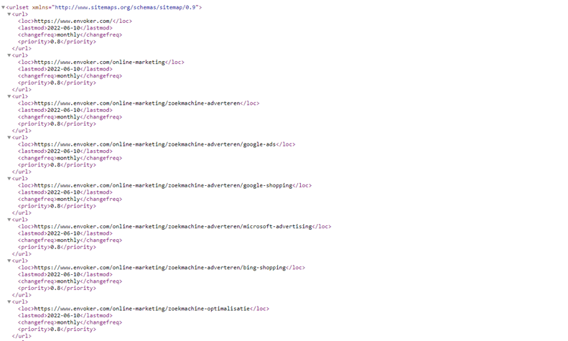Image resolution: width=568 pixels, height=341 pixels.
Task: Click the sitemaps.org schema namespace URL
Action: pos(125,7)
